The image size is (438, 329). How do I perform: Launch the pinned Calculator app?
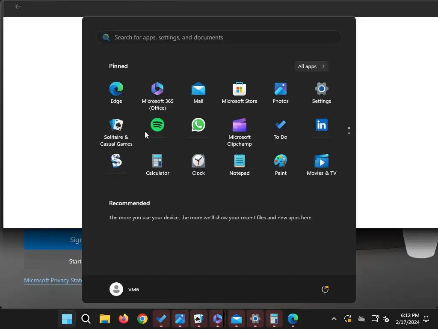[x=157, y=165]
